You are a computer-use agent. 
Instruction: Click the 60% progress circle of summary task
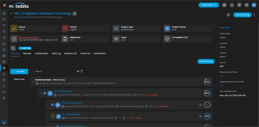207,82
